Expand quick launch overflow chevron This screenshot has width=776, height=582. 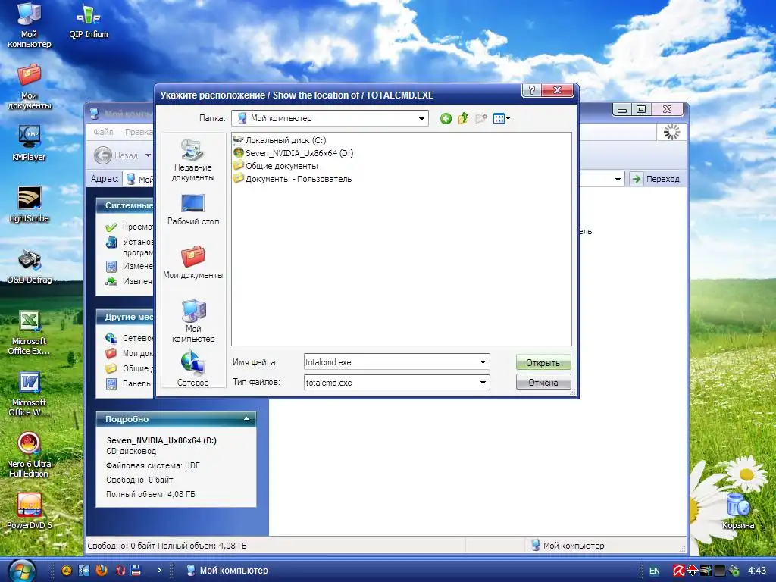(x=159, y=570)
